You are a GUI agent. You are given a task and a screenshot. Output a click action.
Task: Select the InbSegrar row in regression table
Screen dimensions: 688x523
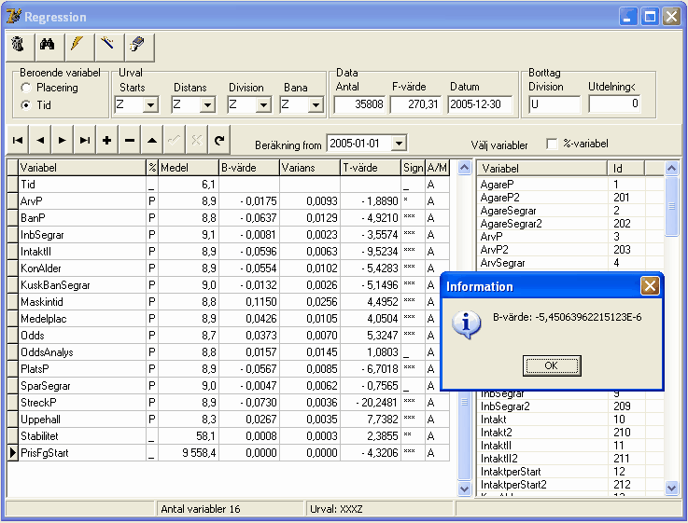point(228,235)
